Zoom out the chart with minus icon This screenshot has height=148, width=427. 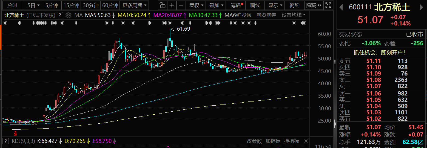click(181, 5)
